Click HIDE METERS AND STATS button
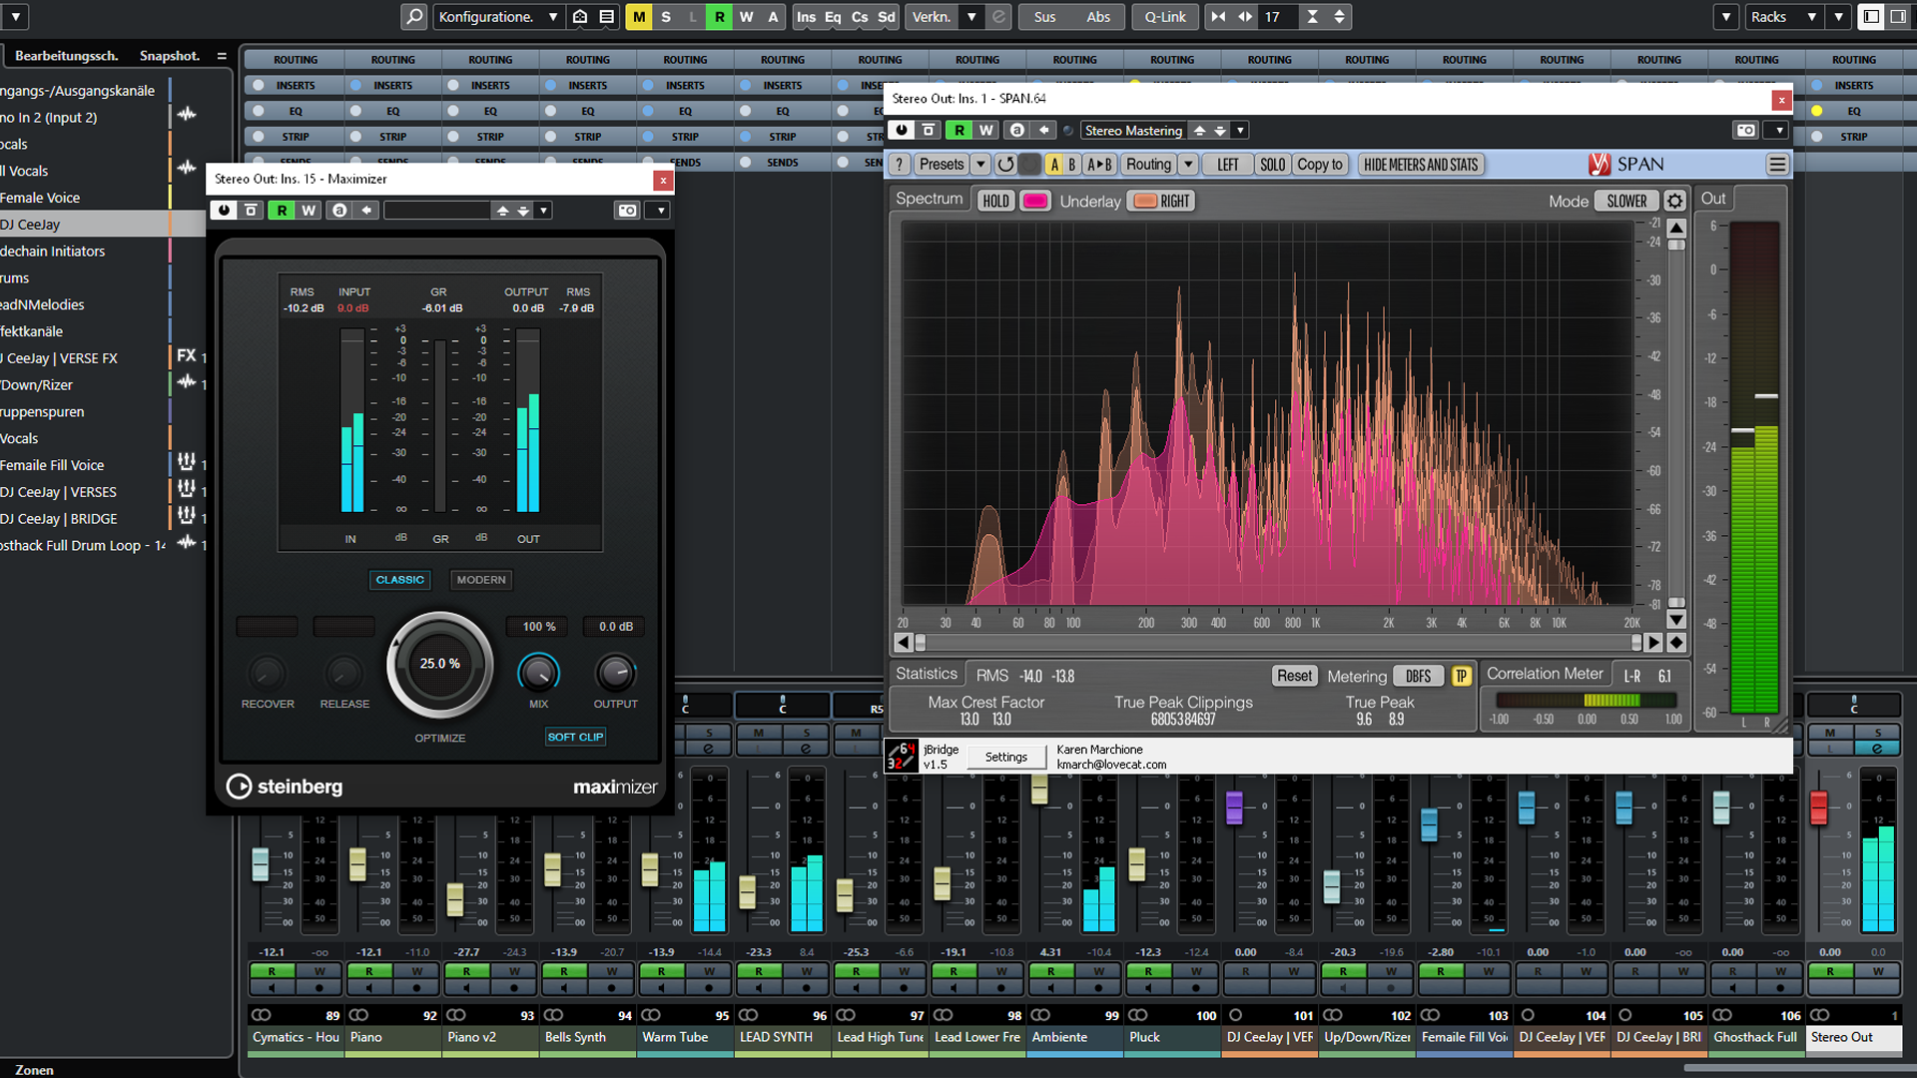Viewport: 1917px width, 1078px height. [1421, 165]
